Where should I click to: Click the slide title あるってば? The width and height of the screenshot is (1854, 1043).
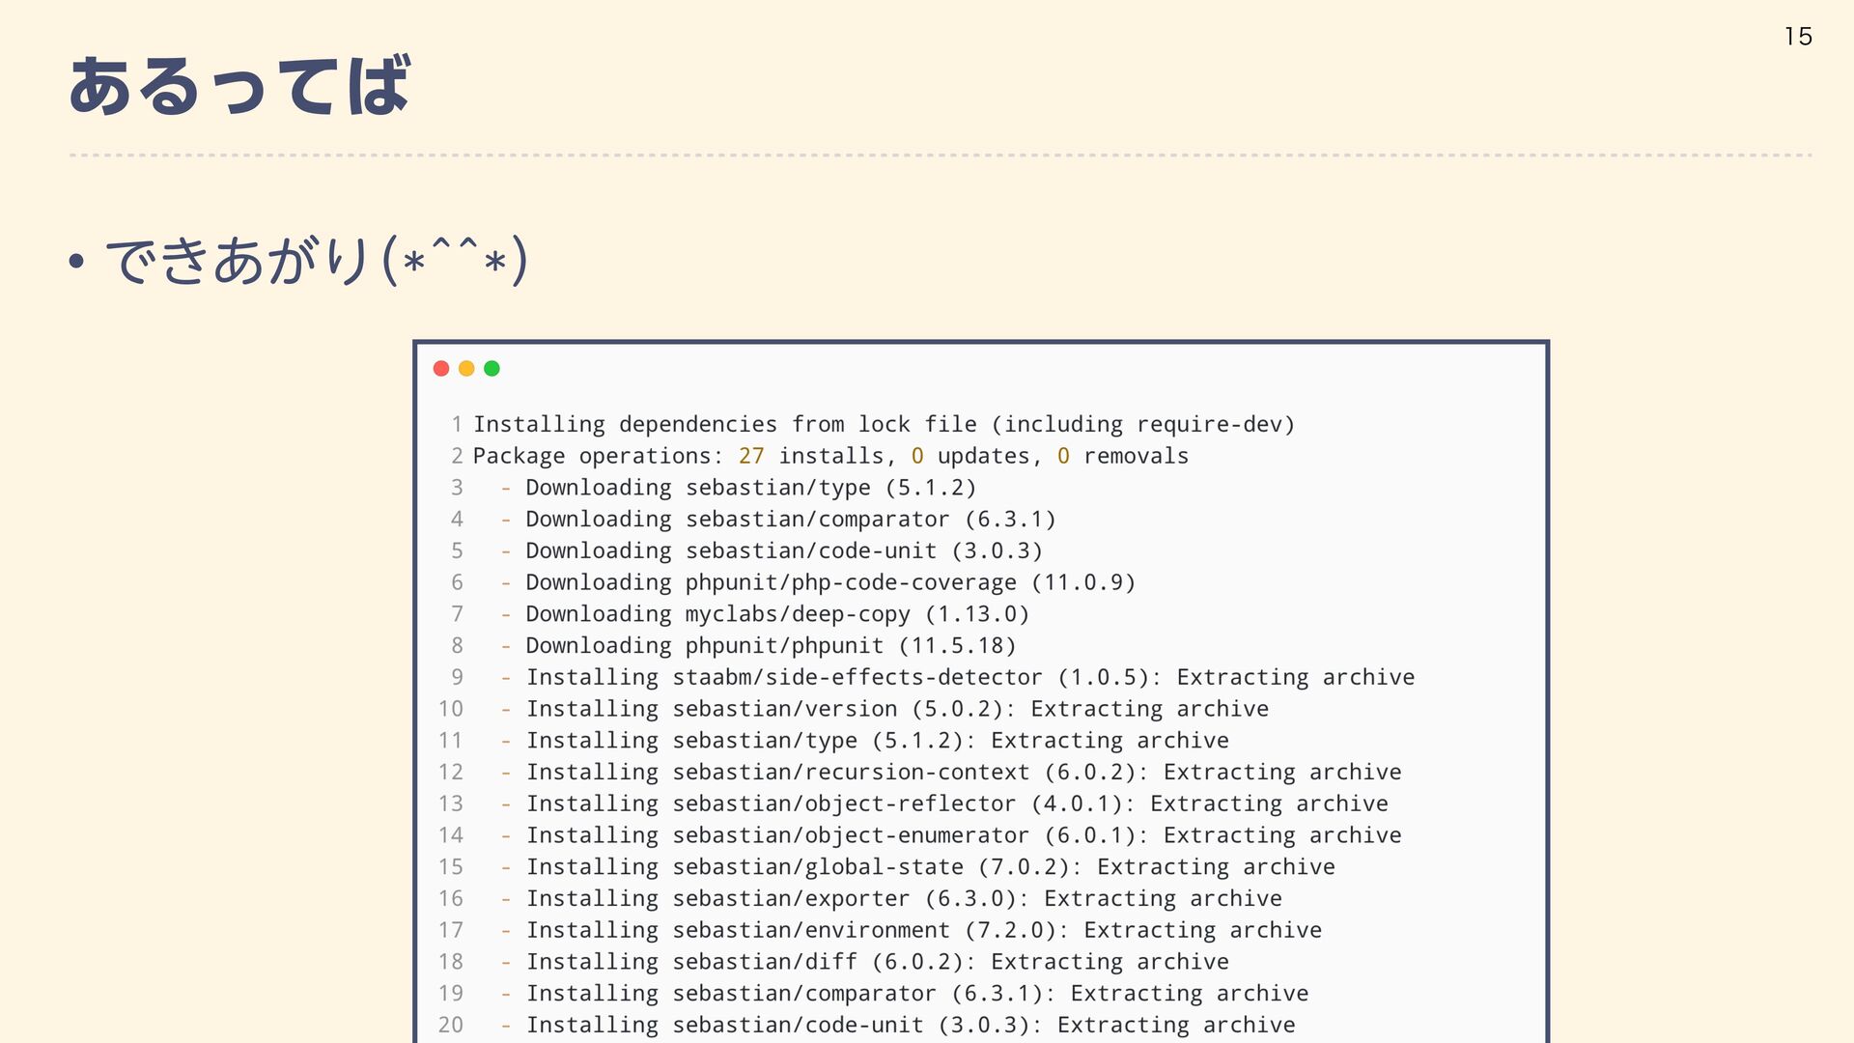point(239,87)
